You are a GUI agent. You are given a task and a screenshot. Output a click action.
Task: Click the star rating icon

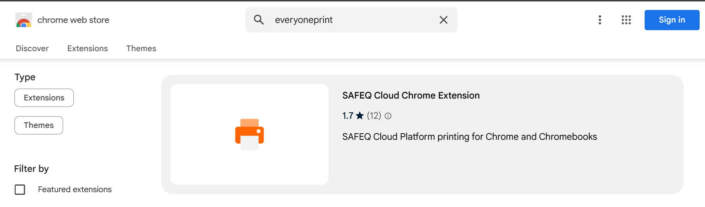coord(360,115)
